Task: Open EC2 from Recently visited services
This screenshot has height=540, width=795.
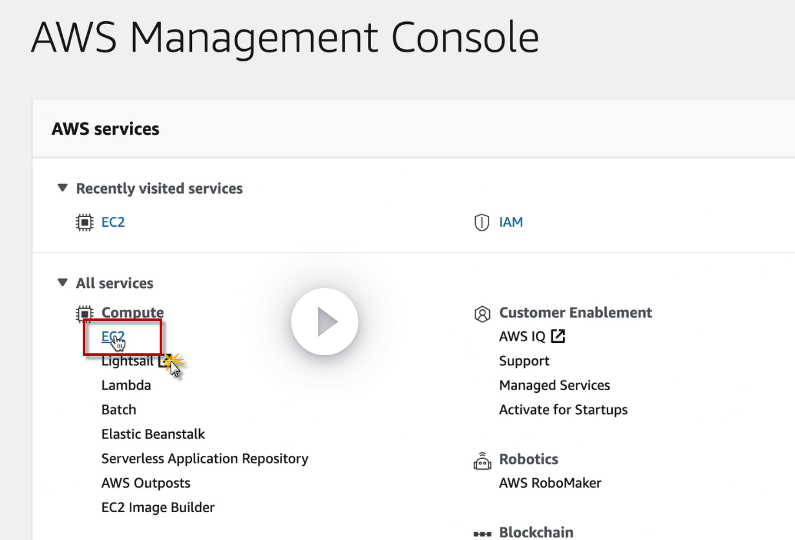Action: [x=113, y=222]
